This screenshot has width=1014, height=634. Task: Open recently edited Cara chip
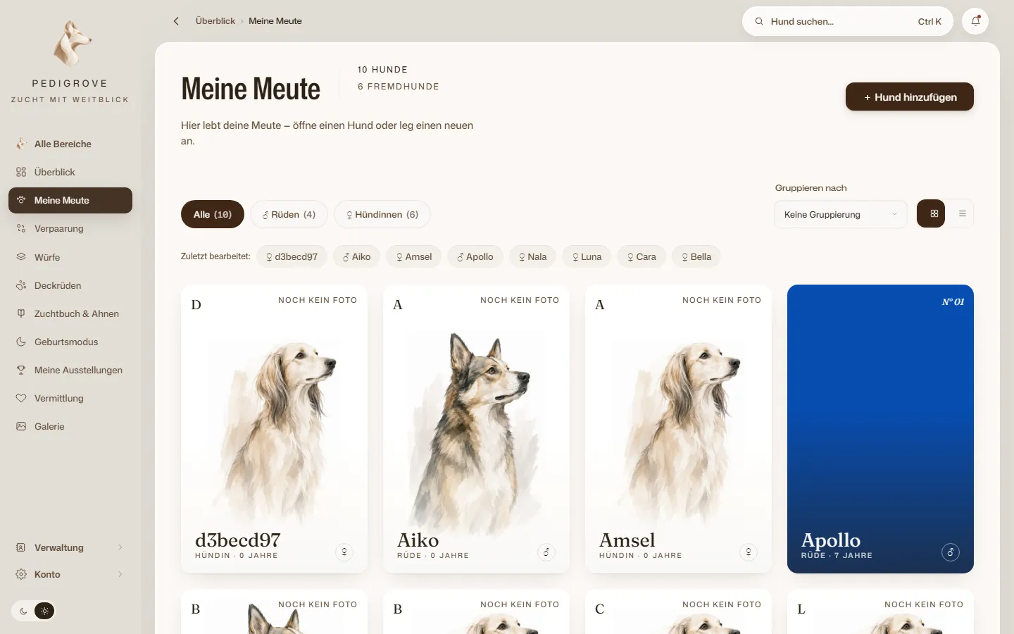(x=641, y=256)
